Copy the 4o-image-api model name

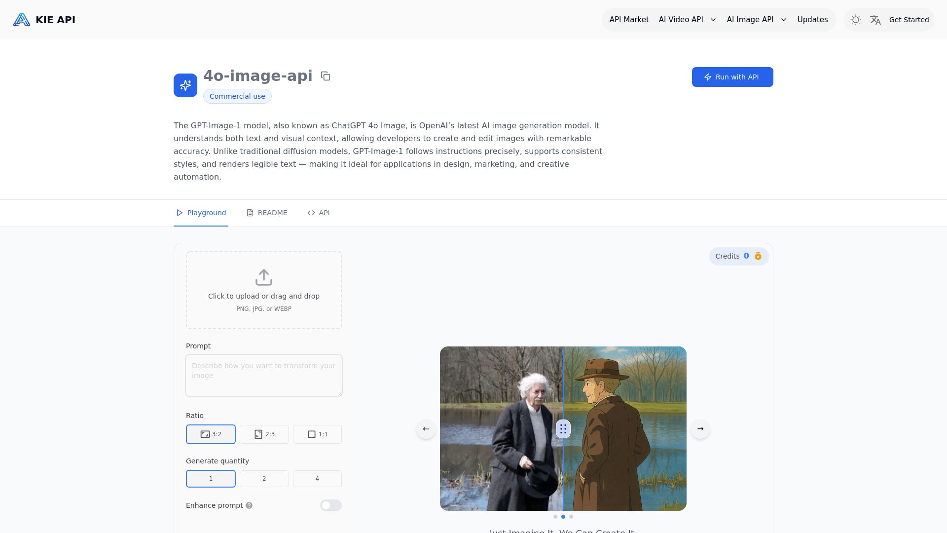326,76
